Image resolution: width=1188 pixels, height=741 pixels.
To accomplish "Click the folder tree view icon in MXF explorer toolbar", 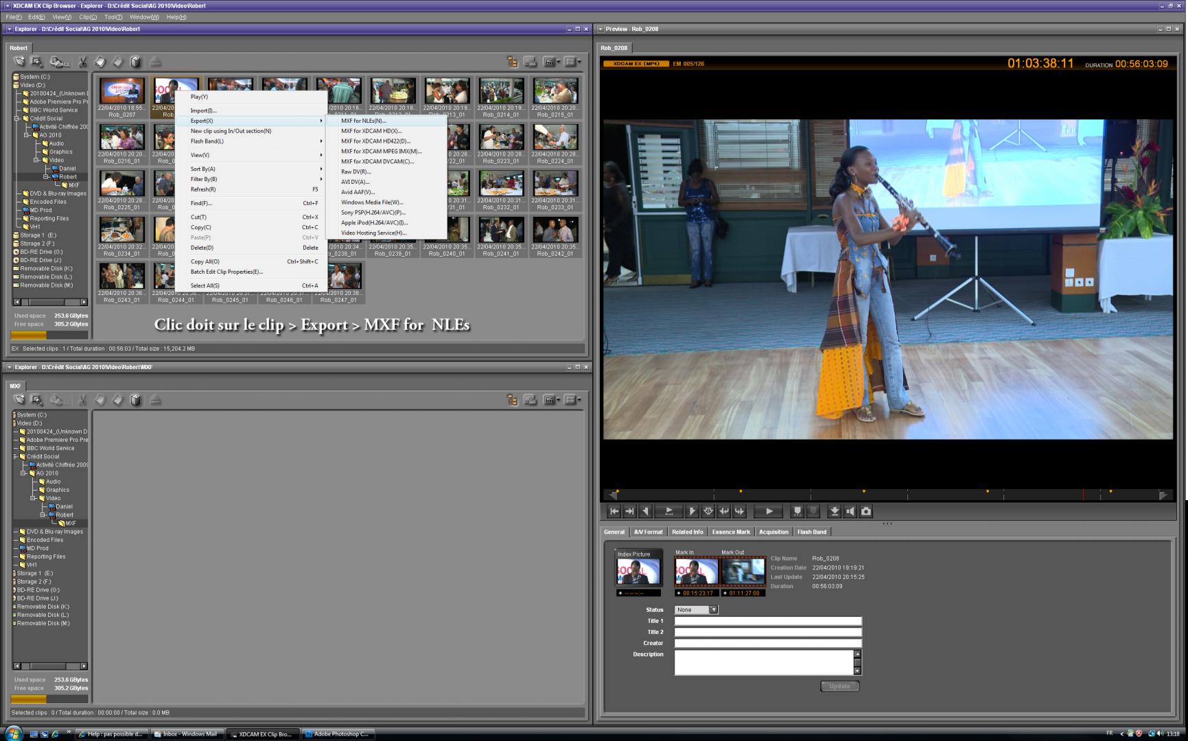I will click(512, 399).
